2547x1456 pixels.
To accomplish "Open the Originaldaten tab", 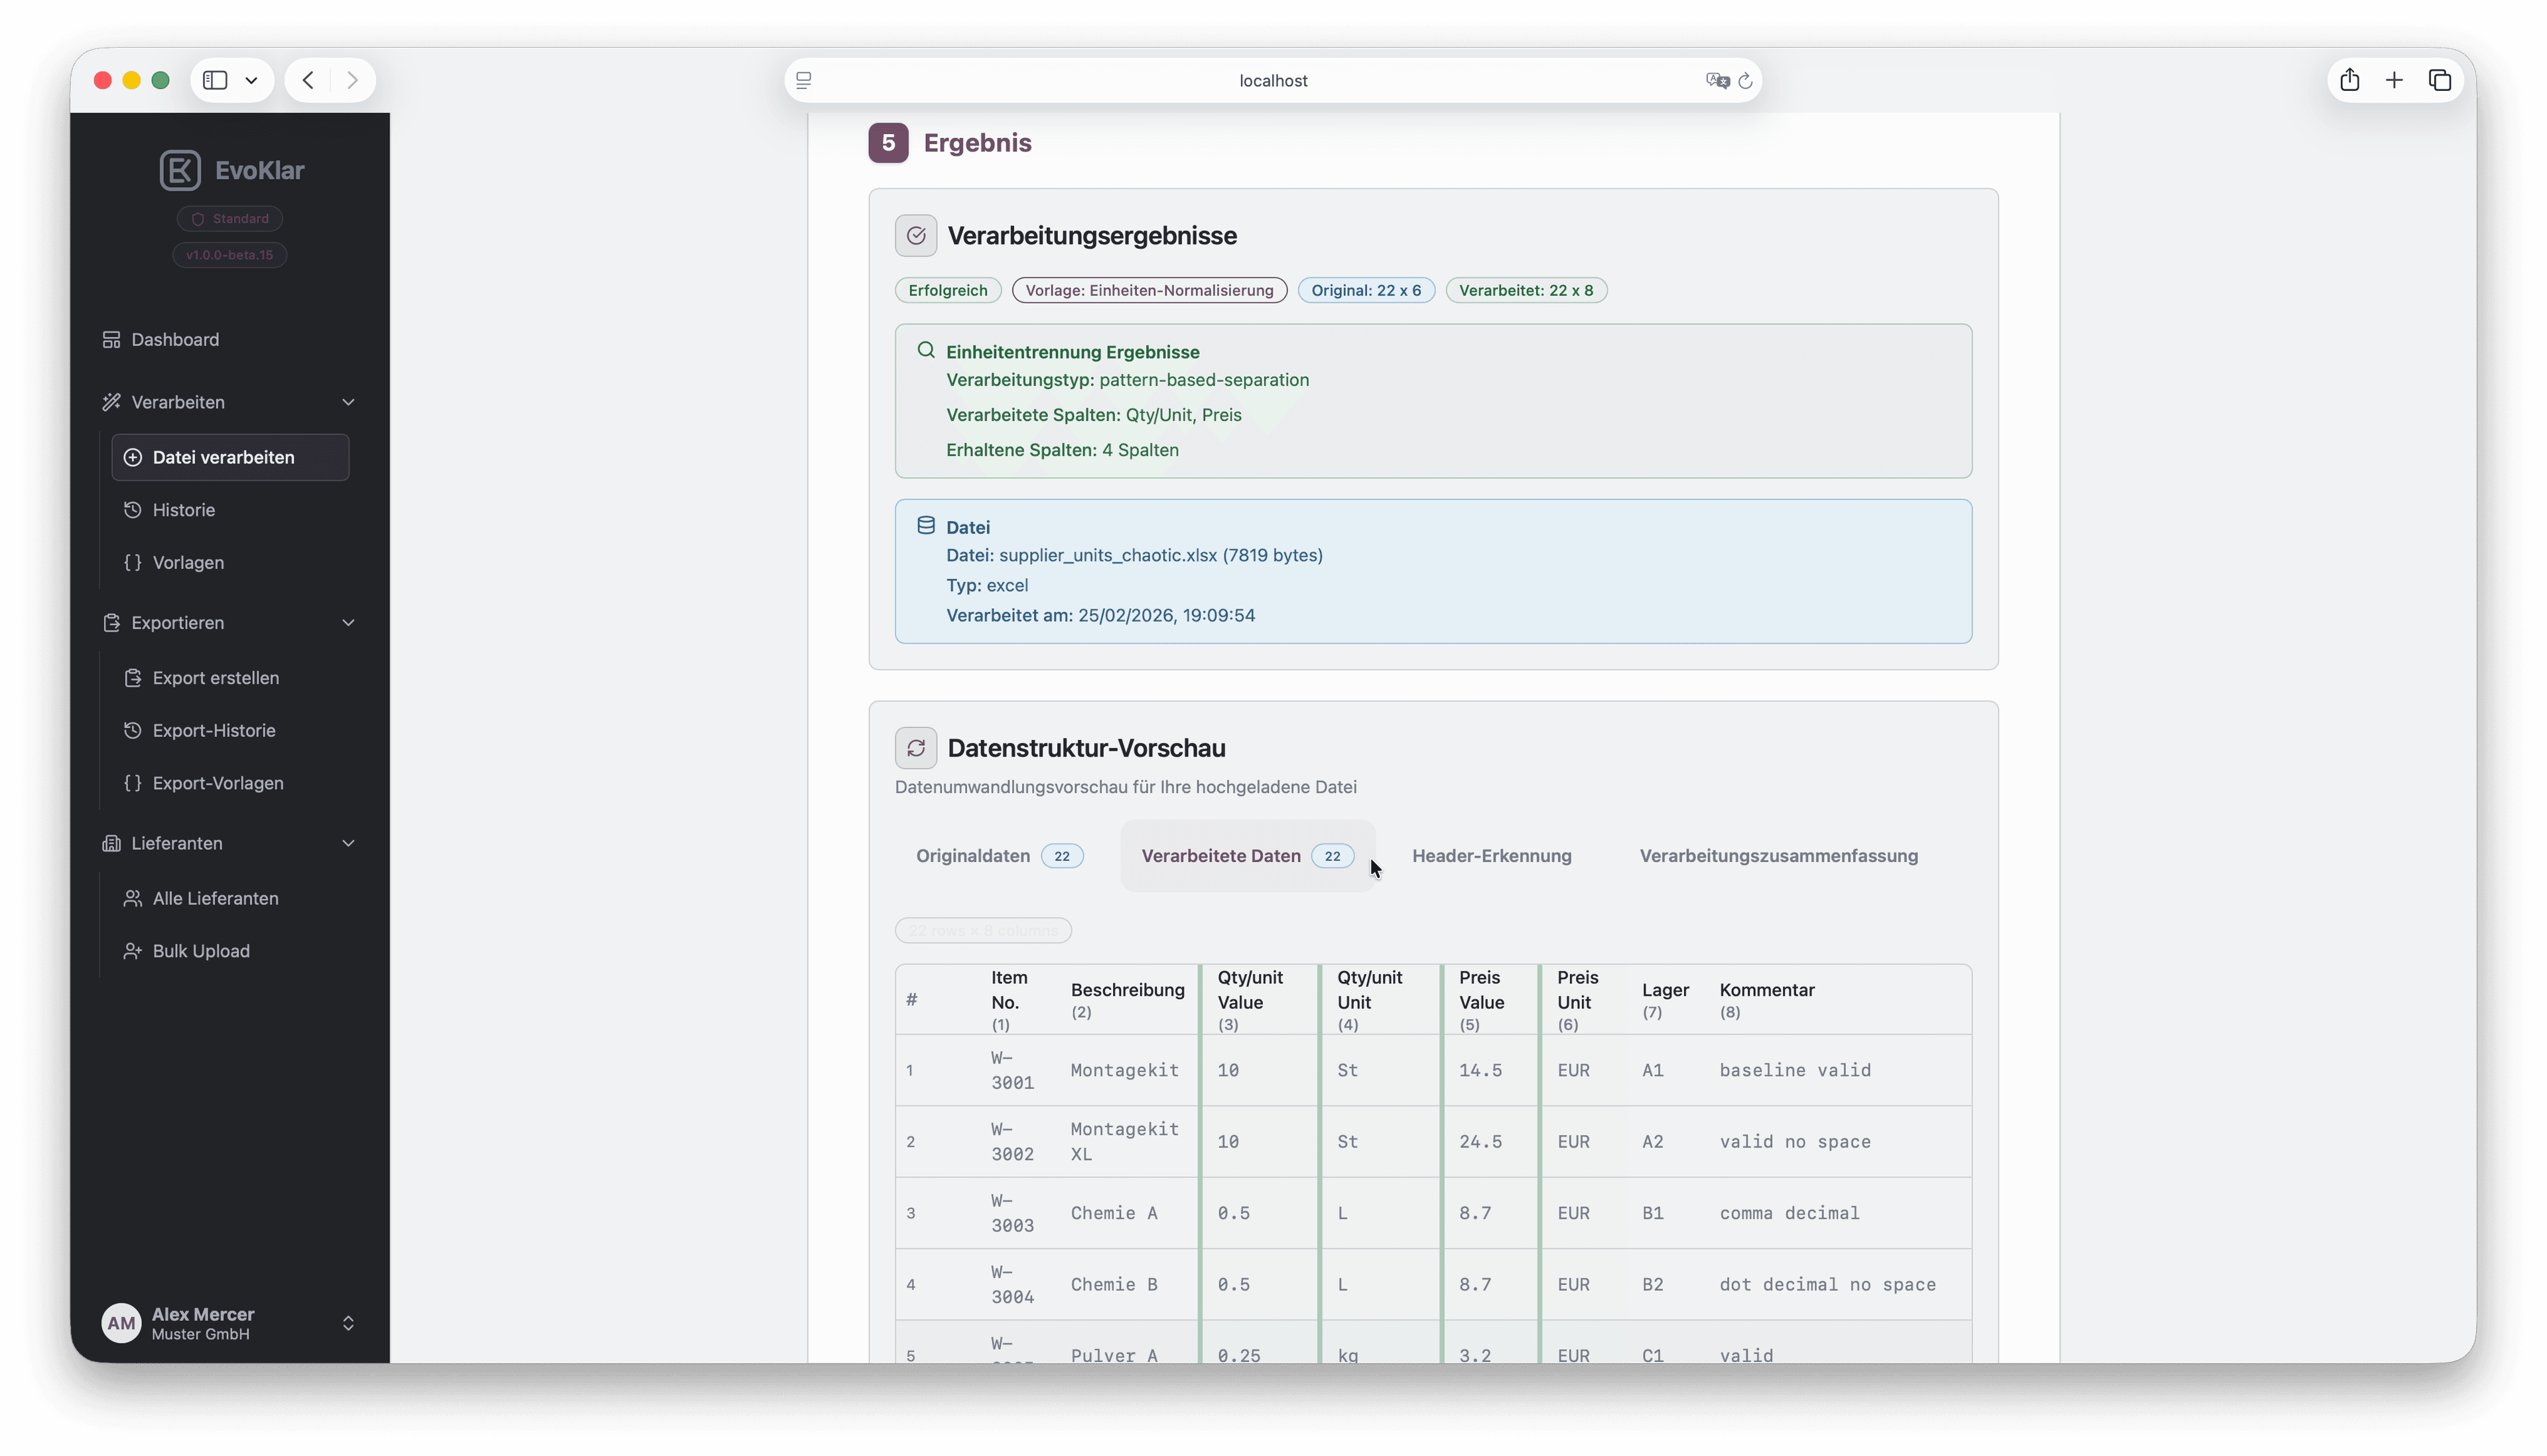I will click(972, 856).
